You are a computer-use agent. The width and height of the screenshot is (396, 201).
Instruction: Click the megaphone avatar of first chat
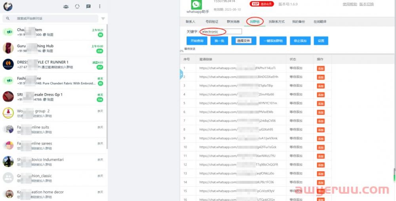pyautogui.click(x=8, y=32)
